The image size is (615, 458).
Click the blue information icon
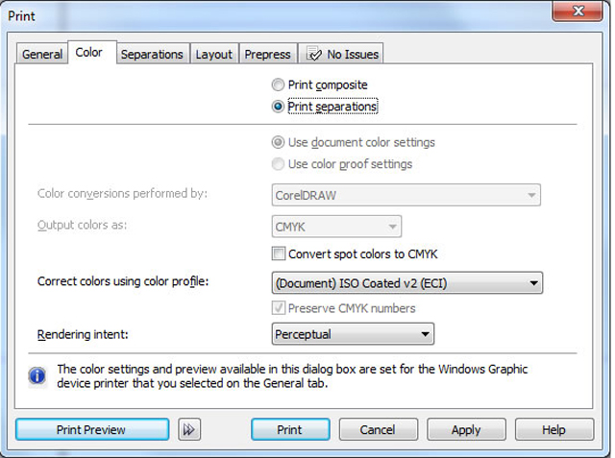tap(37, 375)
